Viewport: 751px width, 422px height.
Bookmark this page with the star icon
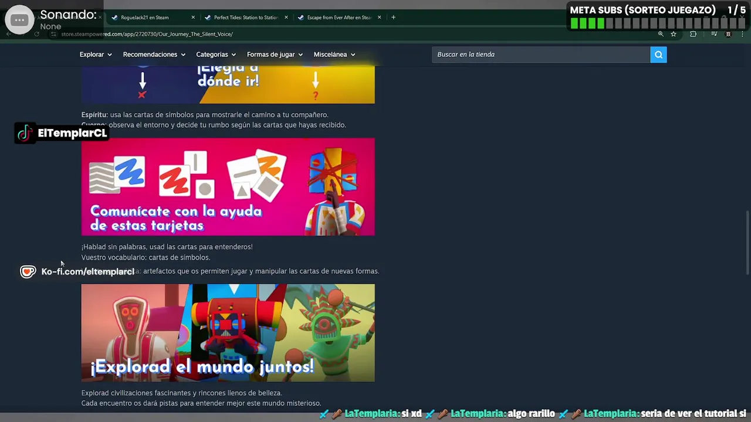(674, 34)
